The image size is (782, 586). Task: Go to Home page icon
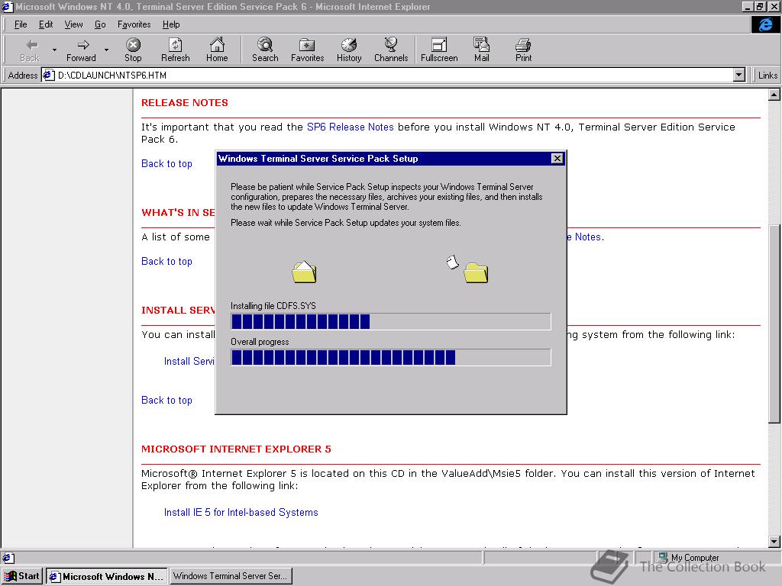point(217,45)
